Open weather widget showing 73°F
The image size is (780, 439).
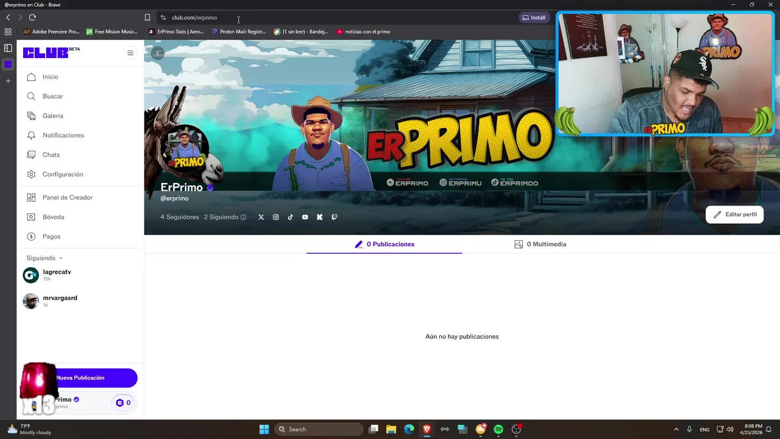coord(29,429)
